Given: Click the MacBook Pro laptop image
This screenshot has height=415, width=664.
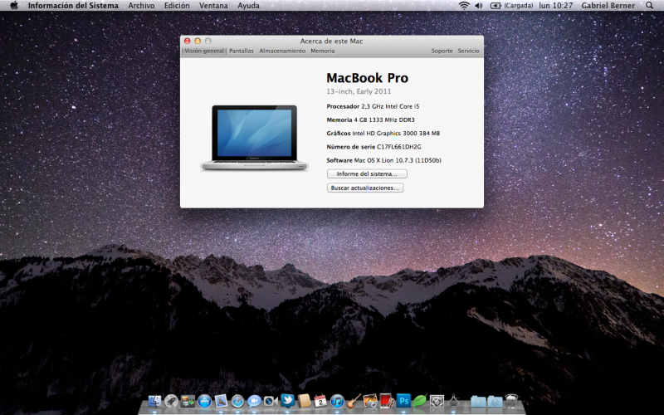Looking at the screenshot, I should 255,138.
